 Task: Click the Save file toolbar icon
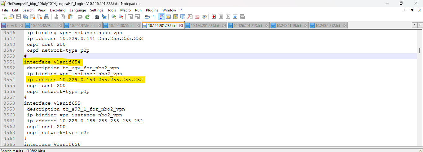point(18,17)
